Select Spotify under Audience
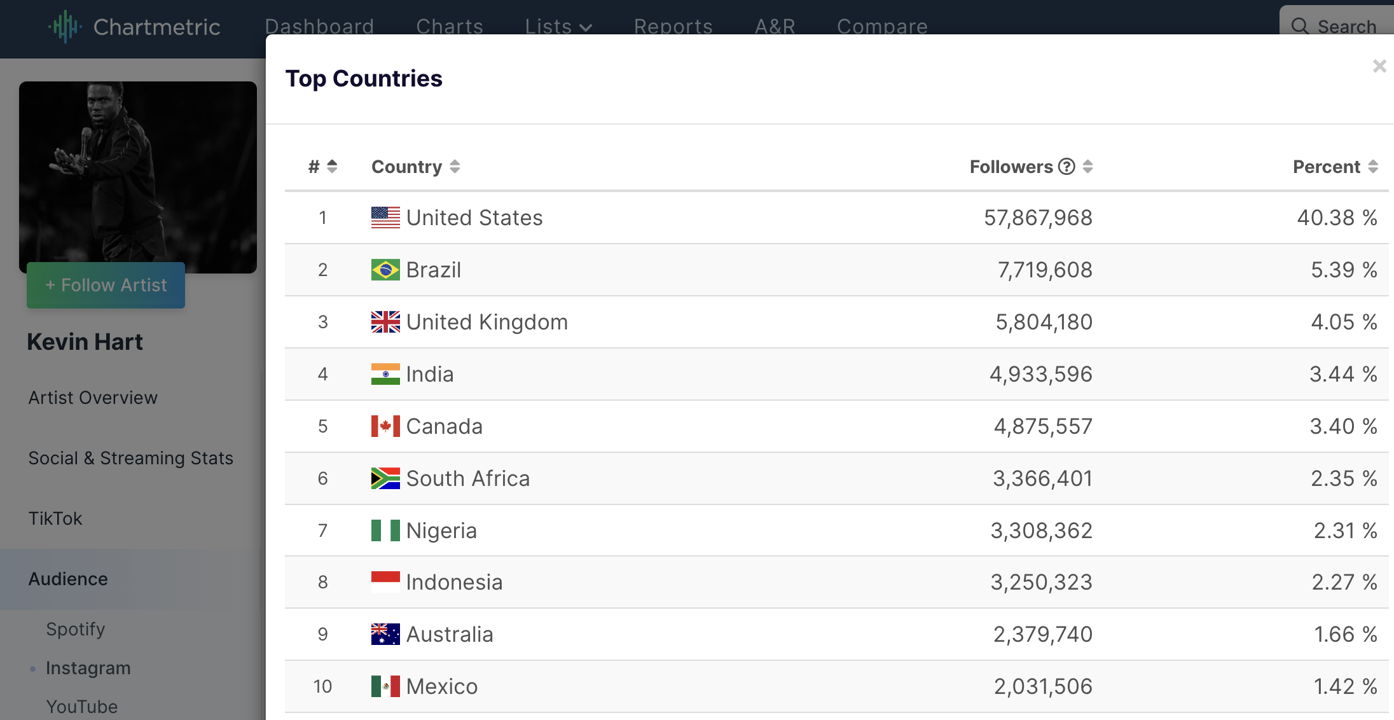The height and width of the screenshot is (720, 1394). [75, 629]
